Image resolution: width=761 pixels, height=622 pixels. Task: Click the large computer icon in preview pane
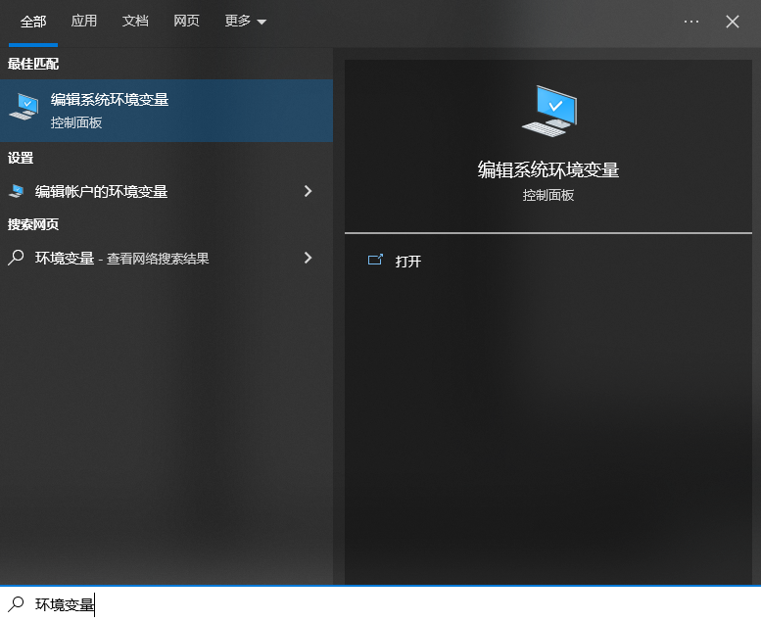(x=549, y=112)
